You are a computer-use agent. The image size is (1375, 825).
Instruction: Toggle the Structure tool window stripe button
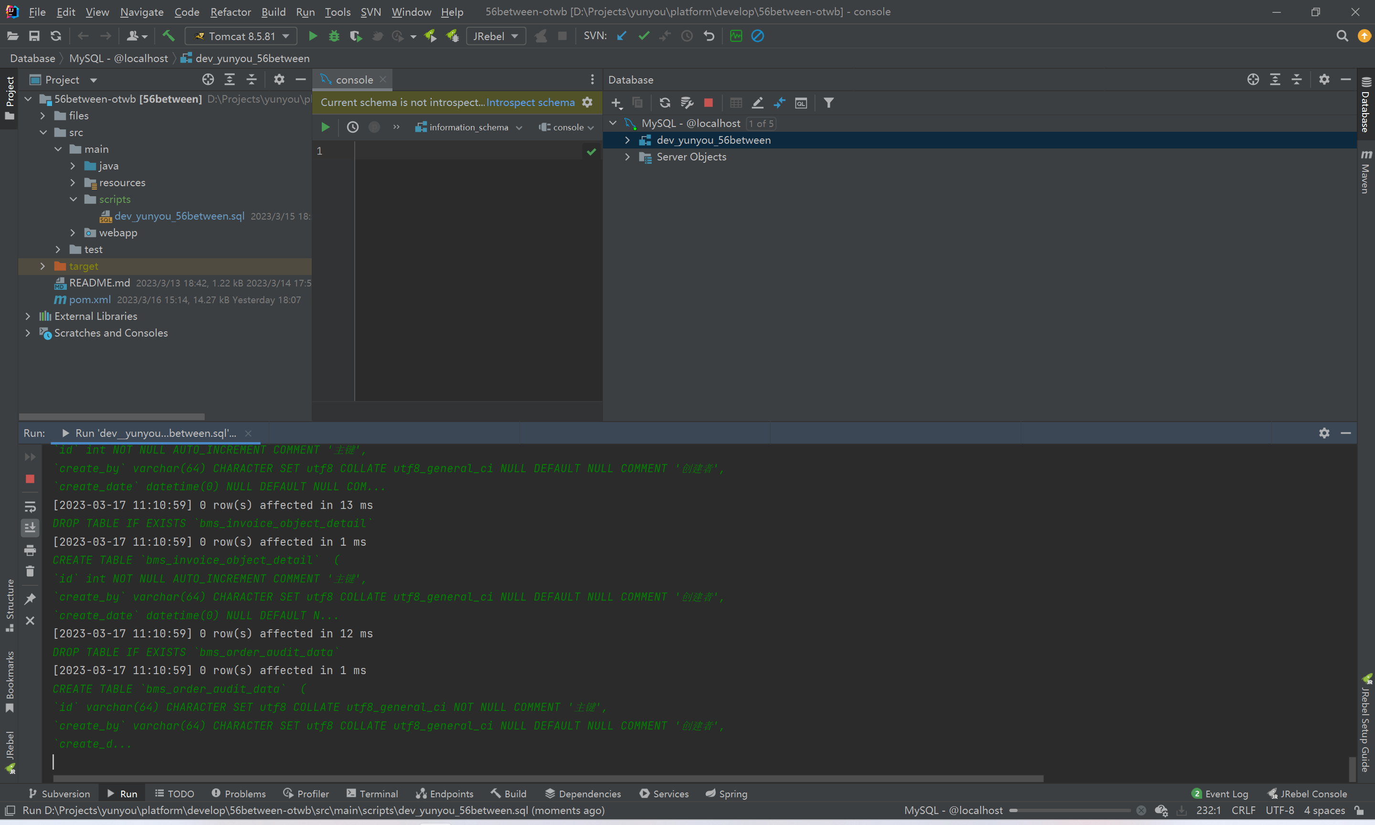10,605
